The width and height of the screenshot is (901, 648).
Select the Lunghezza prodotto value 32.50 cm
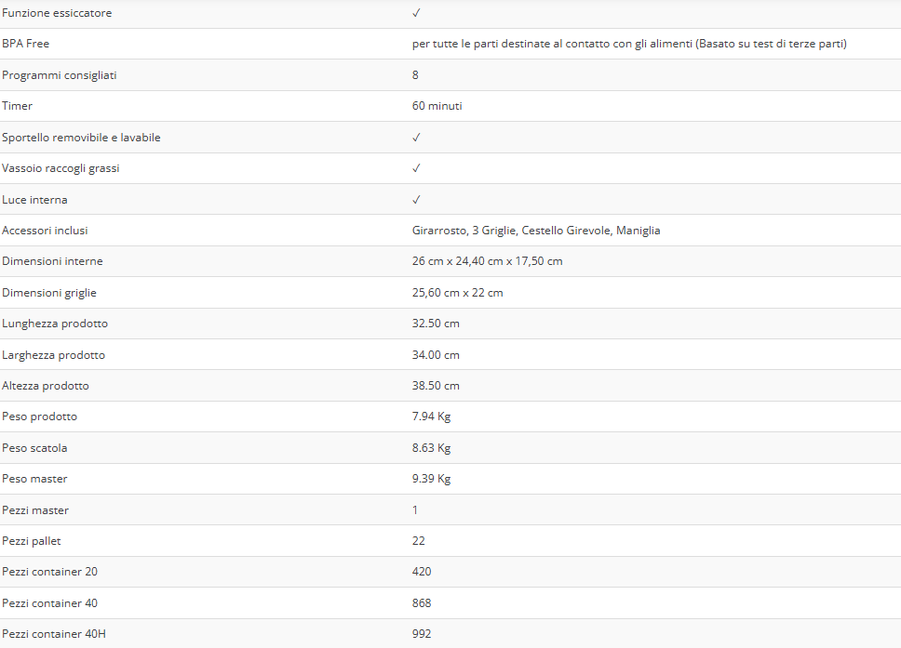(x=436, y=324)
